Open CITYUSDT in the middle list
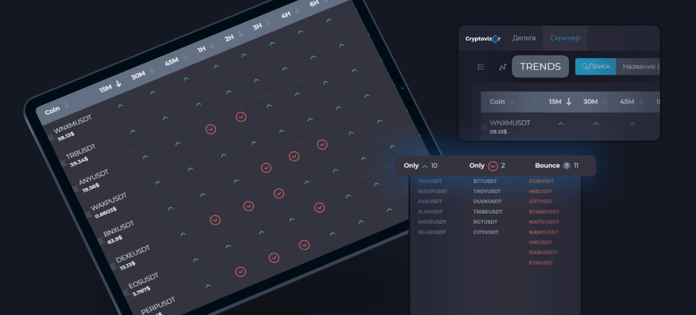This screenshot has width=696, height=315. pos(486,232)
